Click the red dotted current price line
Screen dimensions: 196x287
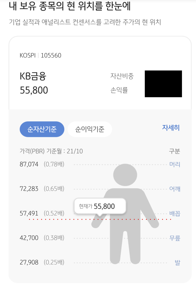coord(100,219)
